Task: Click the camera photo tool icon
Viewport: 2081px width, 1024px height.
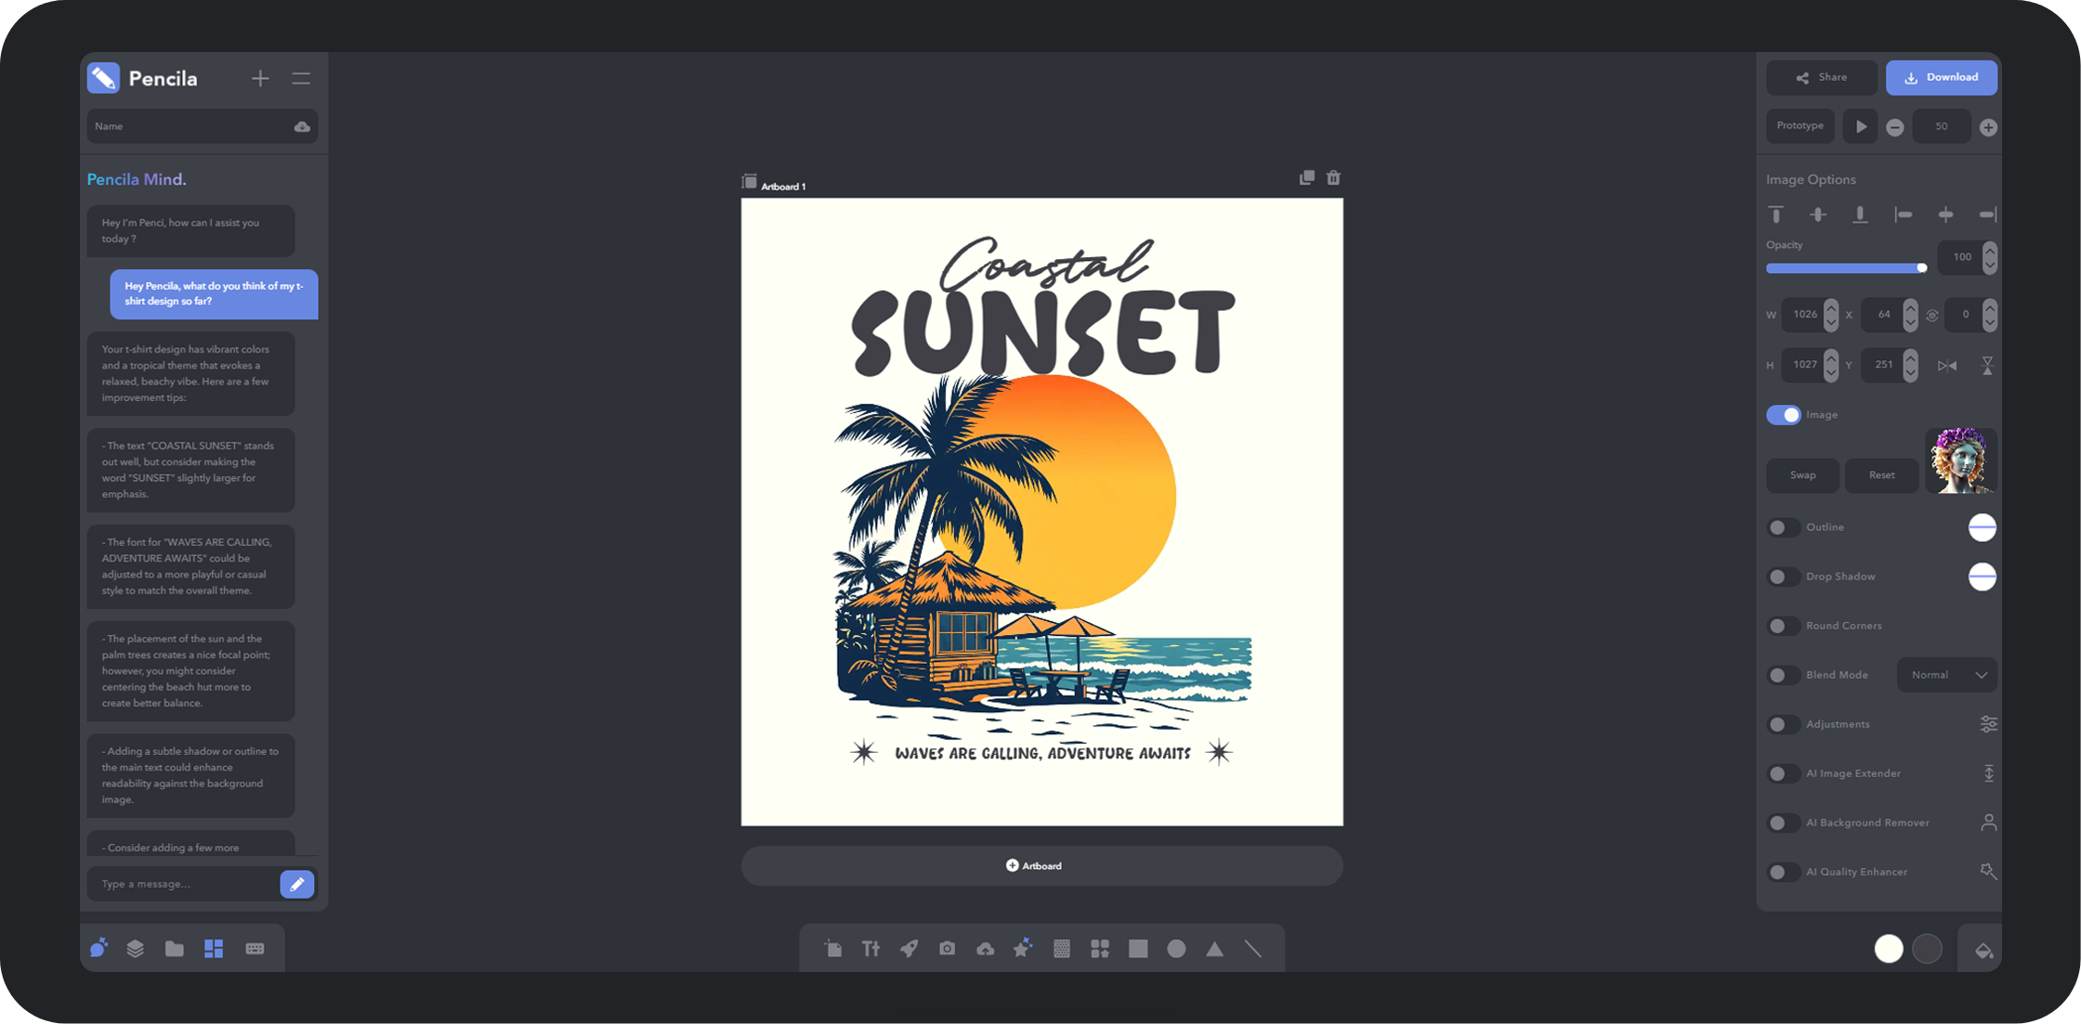Action: [x=947, y=948]
